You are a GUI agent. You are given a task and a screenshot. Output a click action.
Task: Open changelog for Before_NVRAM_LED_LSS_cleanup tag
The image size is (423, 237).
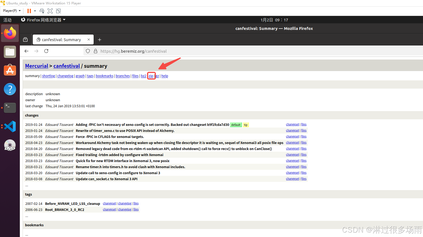[x=125, y=204]
